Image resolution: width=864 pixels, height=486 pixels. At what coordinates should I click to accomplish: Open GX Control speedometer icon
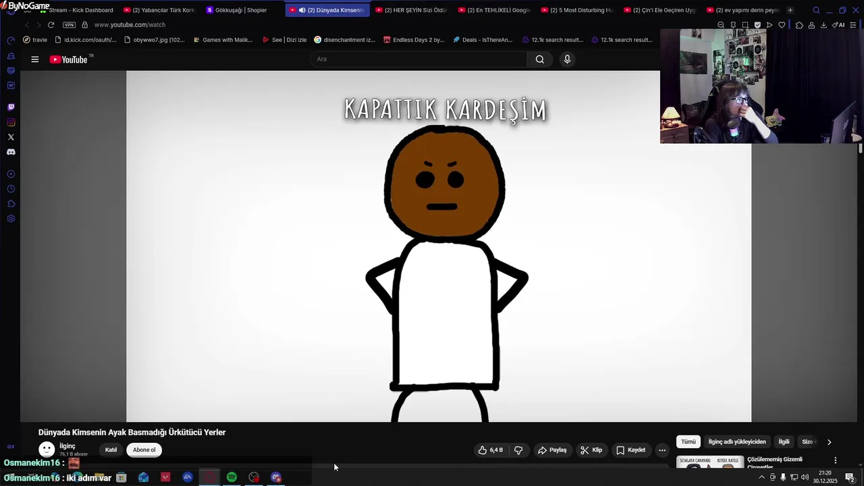click(11, 40)
